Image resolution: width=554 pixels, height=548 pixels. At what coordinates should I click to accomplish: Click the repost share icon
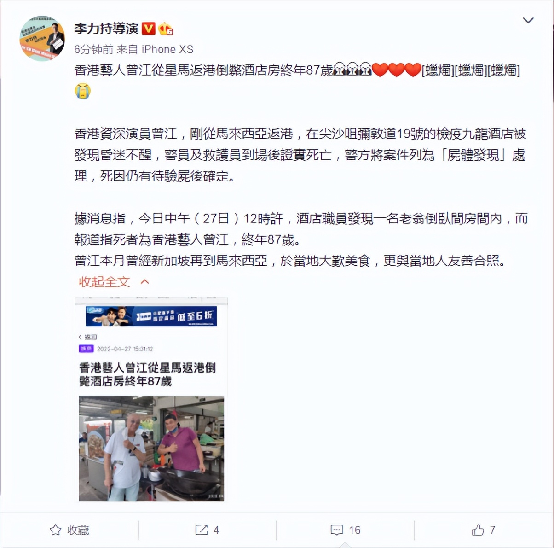click(x=202, y=530)
